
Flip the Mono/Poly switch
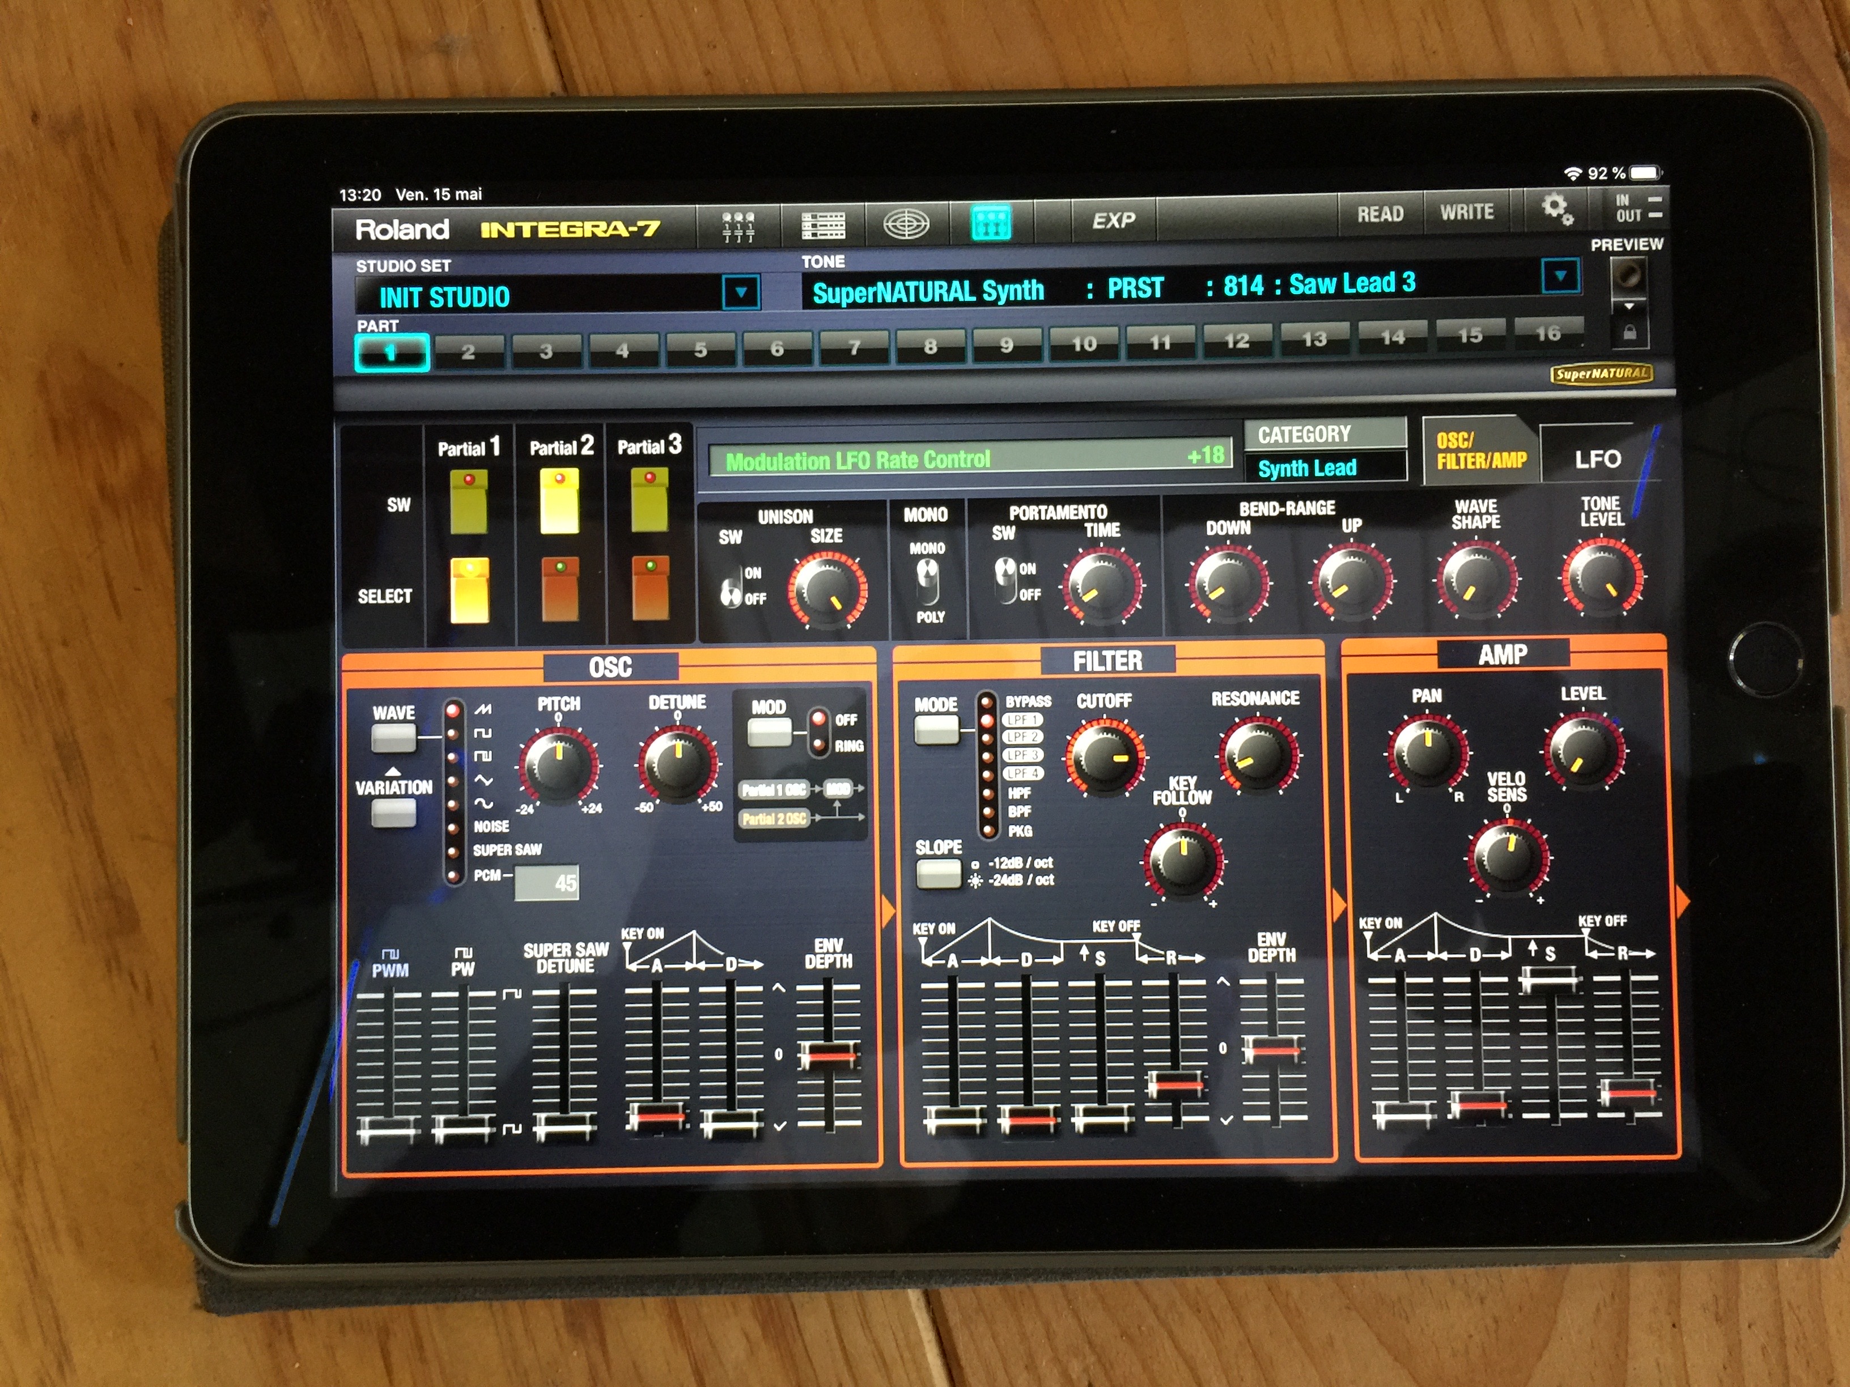click(927, 582)
